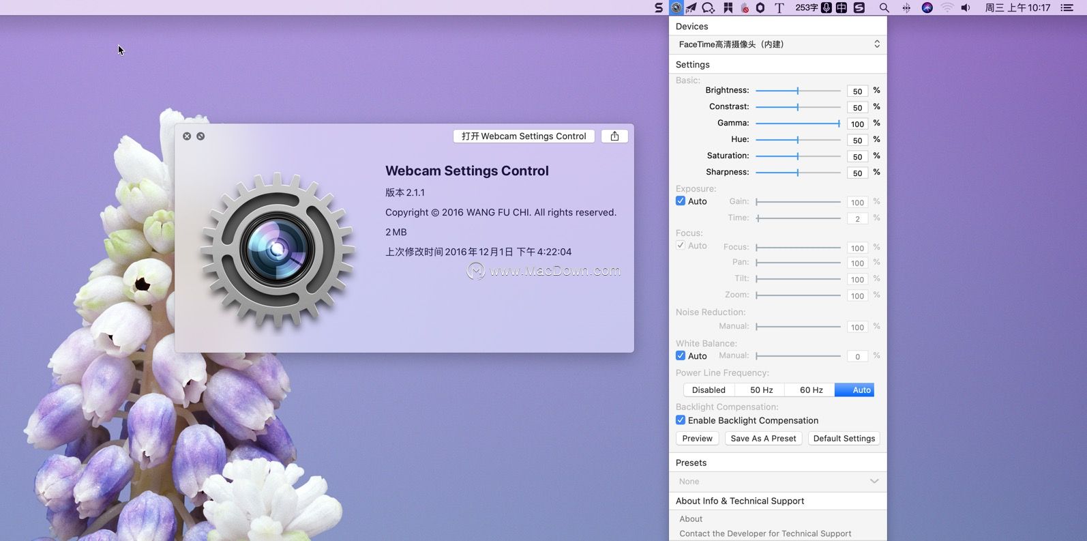
Task: Click the Wi-Fi status icon
Action: 947,8
